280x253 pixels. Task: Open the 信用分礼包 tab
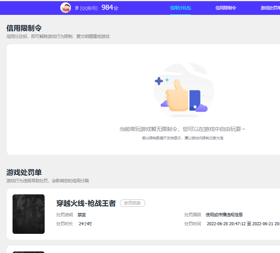tap(181, 8)
